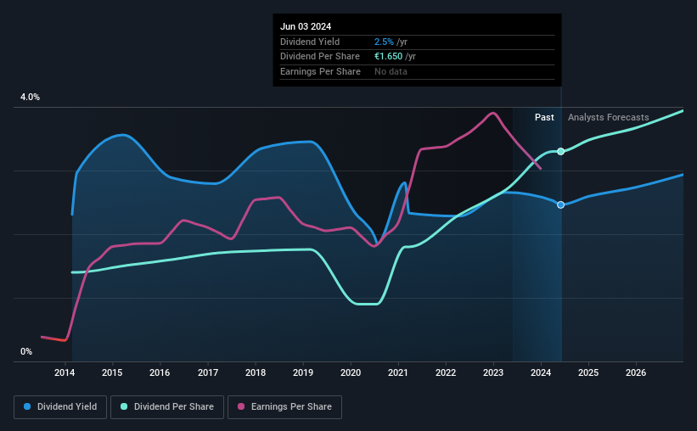Click the 0% y-axis label
The width and height of the screenshot is (697, 431).
tap(26, 352)
